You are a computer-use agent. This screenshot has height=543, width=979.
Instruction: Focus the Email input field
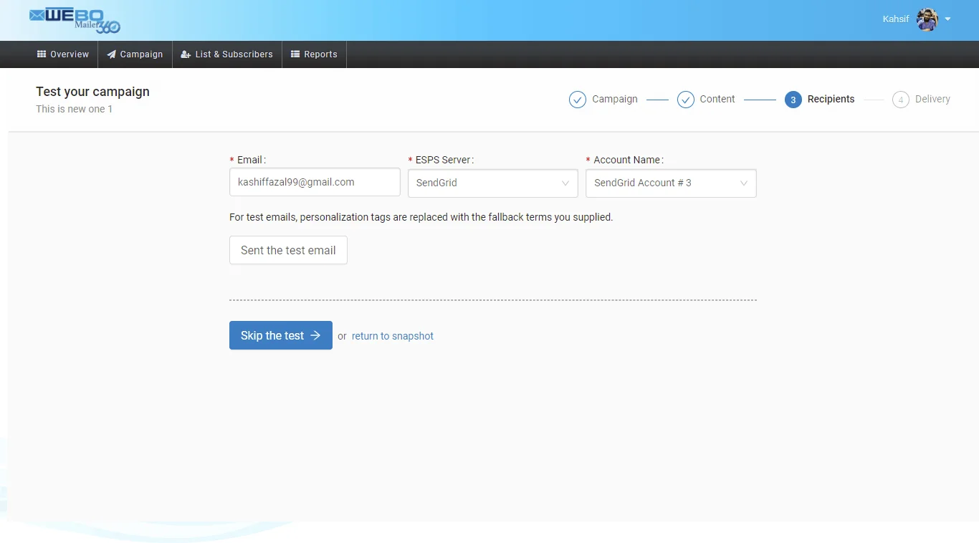315,182
